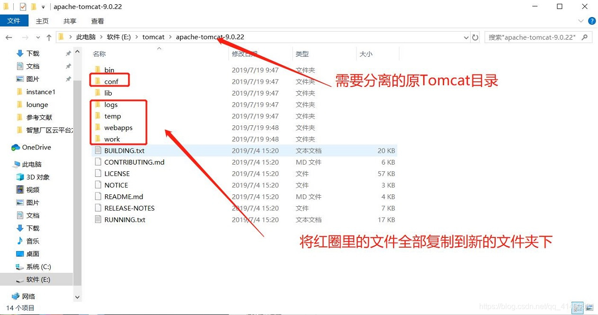Open pinned 文档 in Quick Access sidebar
Screen dimensions: 598x315
coord(33,66)
